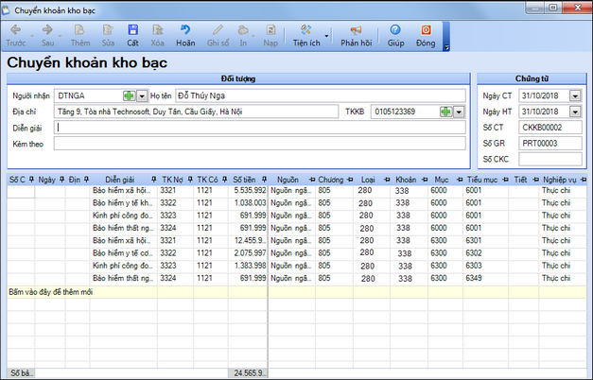Delete the voucher with Xóa
The image size is (593, 380).
(157, 36)
